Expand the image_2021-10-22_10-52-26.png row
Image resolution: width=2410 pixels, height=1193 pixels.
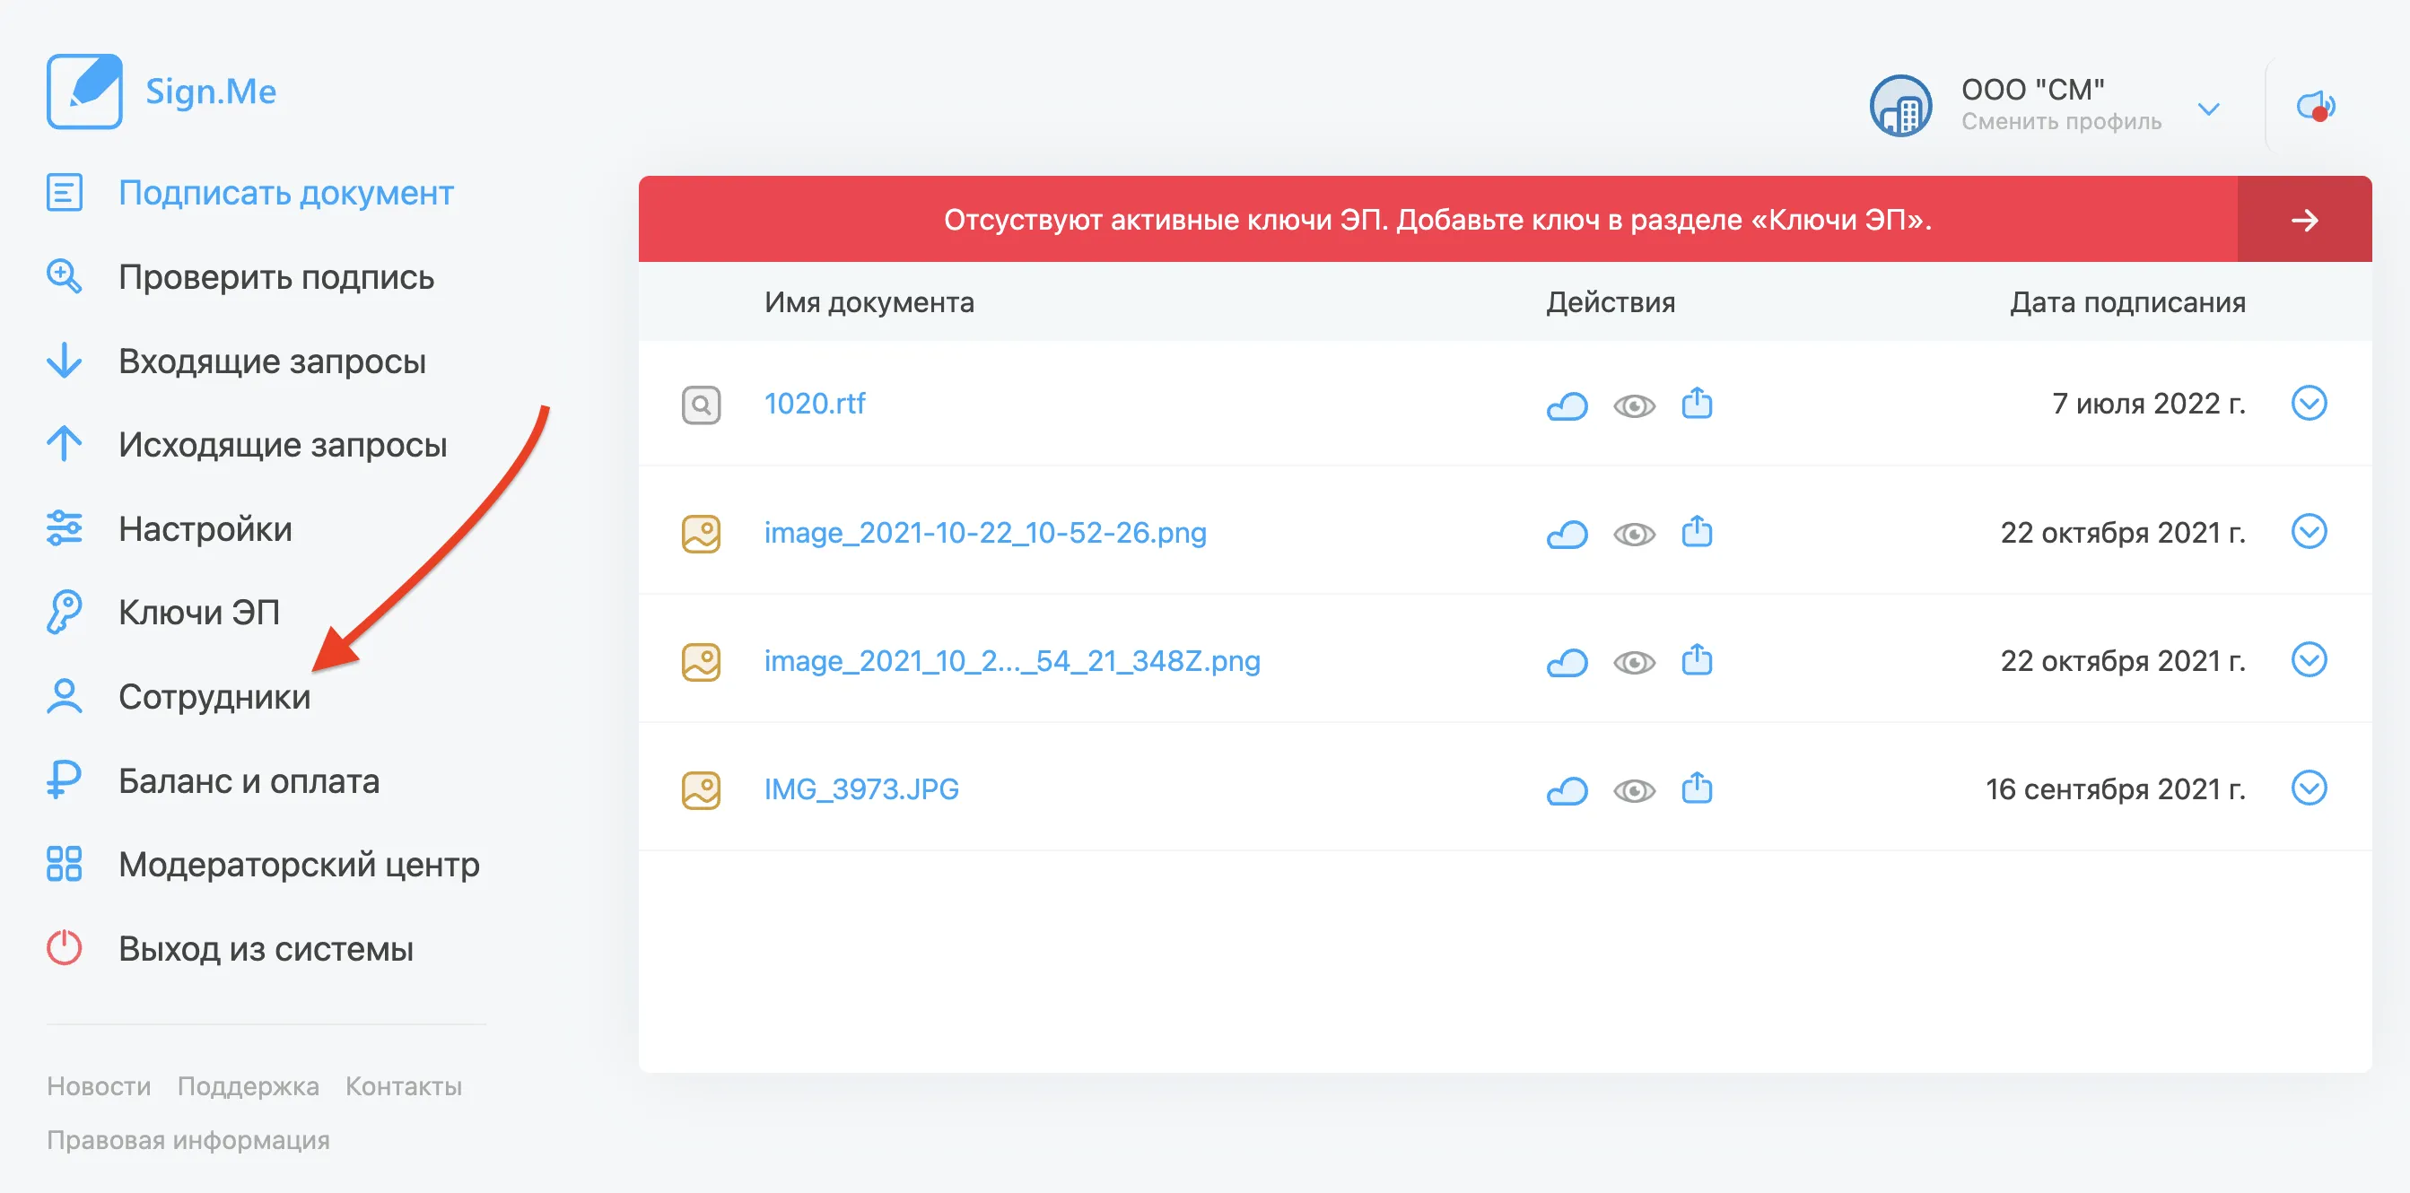(2309, 531)
